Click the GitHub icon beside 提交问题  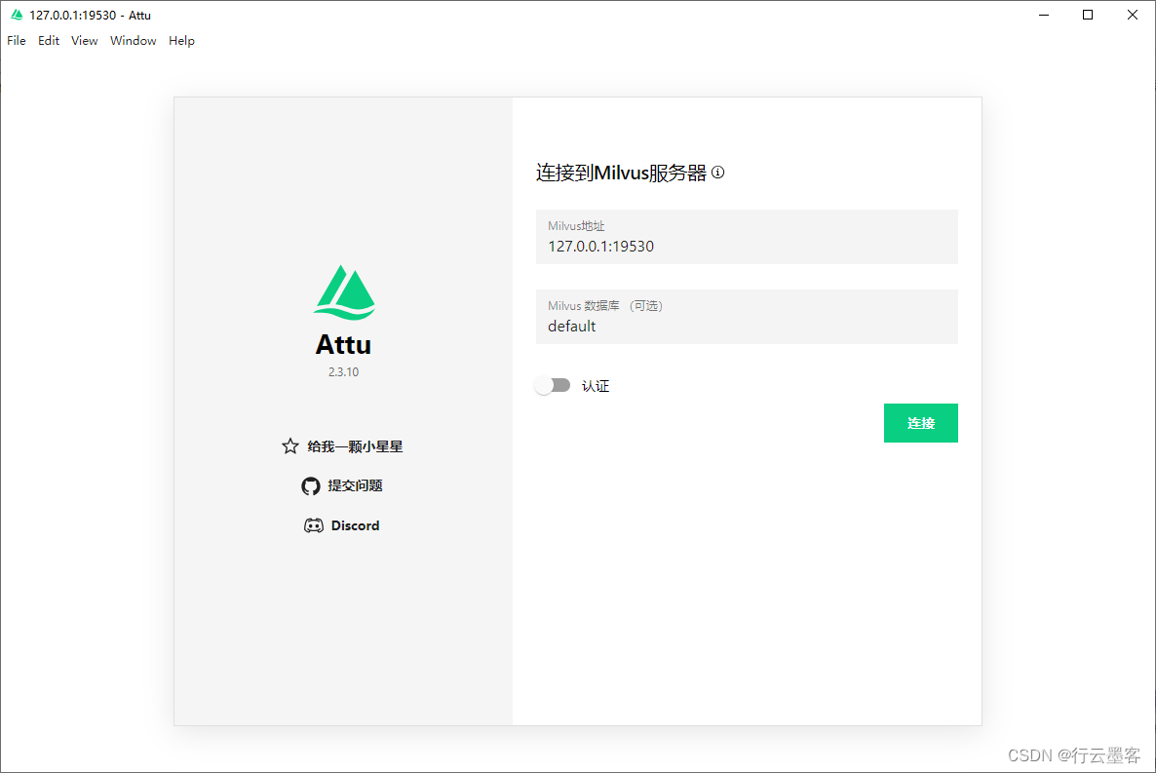311,486
